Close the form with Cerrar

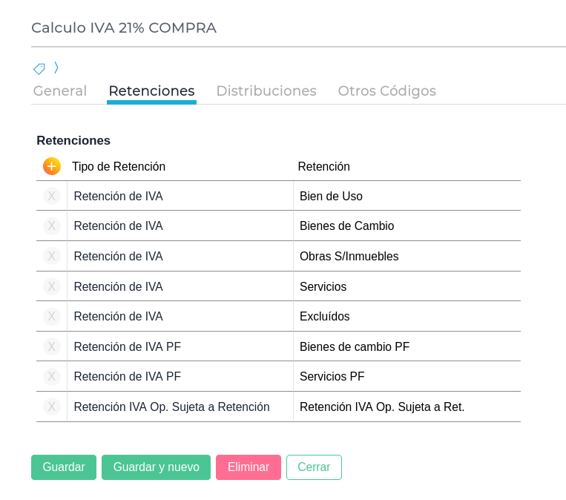point(314,467)
